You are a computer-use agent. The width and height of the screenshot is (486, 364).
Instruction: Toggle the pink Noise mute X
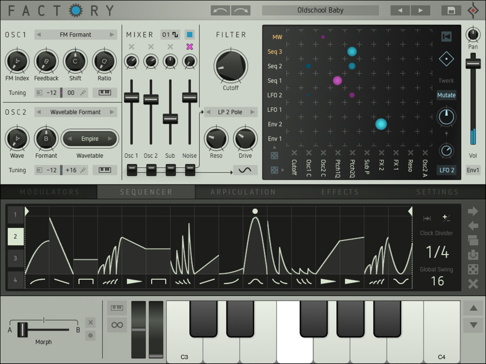190,47
